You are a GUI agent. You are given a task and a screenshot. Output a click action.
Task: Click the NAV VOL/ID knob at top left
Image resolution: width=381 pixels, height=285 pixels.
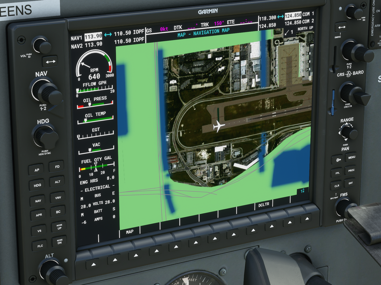click(x=42, y=45)
